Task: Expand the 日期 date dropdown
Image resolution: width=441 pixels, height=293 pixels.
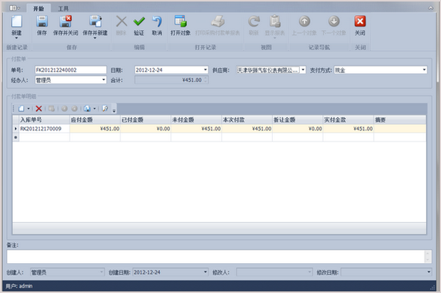Action: 206,70
